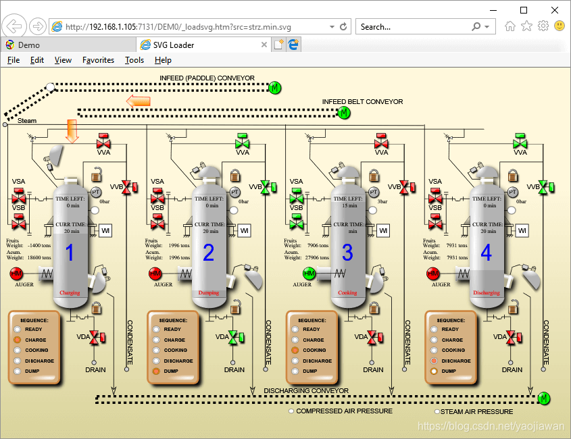
Task: Go forward to the next page
Action: pos(38,26)
